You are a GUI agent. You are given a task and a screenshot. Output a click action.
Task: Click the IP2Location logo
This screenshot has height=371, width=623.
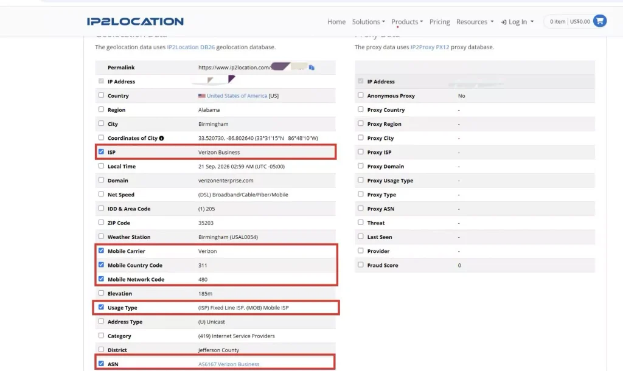135,21
